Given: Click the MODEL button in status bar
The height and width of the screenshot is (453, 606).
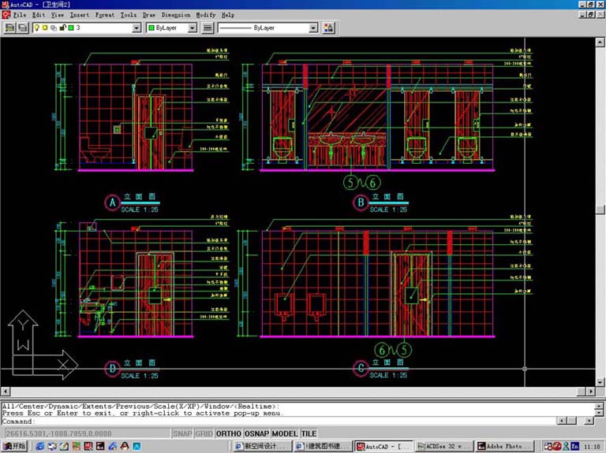Looking at the screenshot, I should [285, 433].
